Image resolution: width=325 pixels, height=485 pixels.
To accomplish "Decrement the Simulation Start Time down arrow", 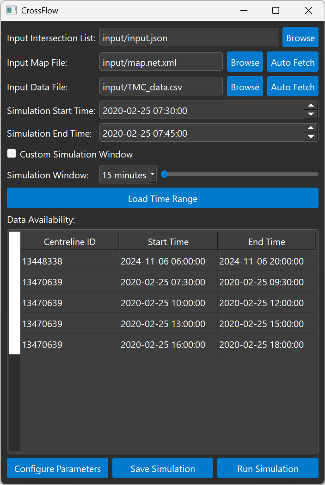I will [x=311, y=114].
